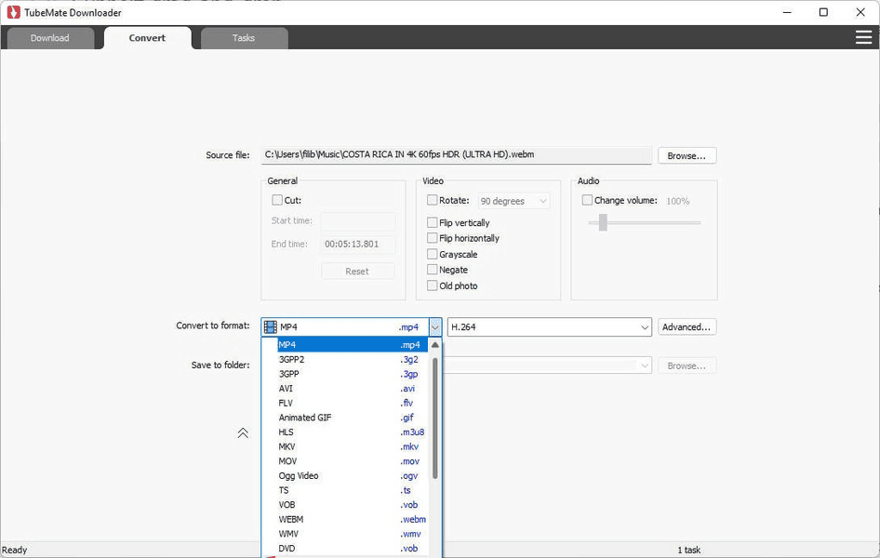Click the End time input field
Screen dimensions: 880x558
357,244
